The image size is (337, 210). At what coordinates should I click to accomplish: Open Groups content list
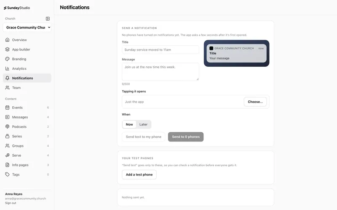pos(27,146)
